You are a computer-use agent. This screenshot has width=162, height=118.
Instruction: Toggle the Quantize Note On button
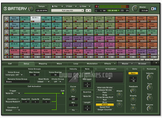point(87,96)
